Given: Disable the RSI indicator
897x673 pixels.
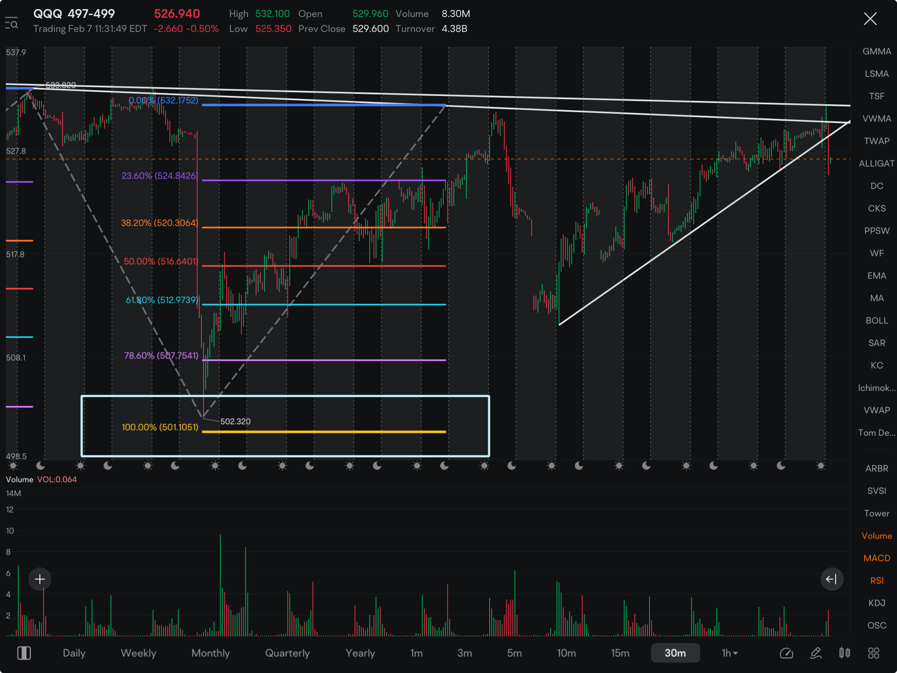Looking at the screenshot, I should click(x=877, y=581).
